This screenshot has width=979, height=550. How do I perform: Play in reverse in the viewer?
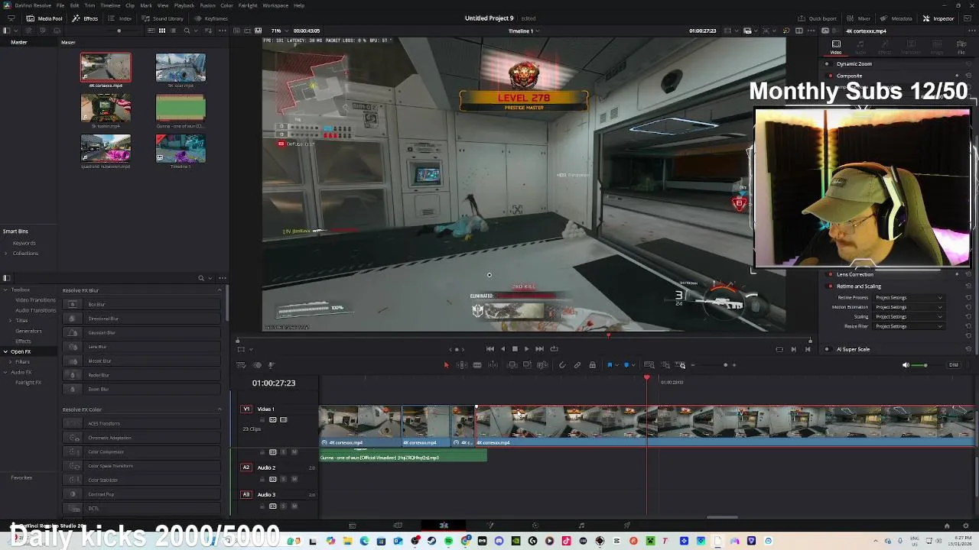(x=503, y=349)
